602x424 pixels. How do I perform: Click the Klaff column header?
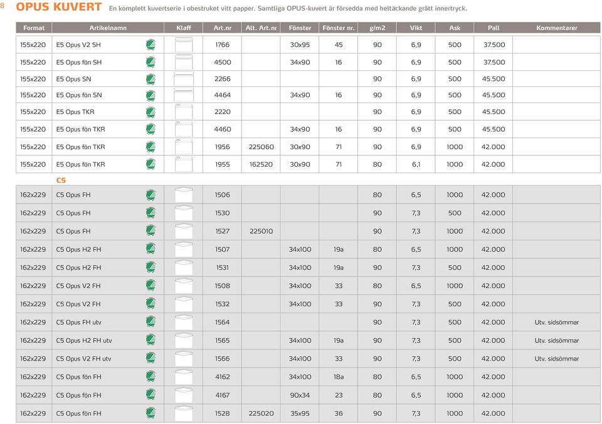184,28
